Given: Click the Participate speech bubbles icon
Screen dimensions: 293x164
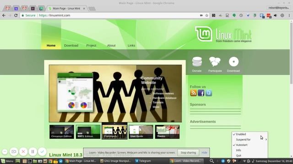Looking at the screenshot, I should pyautogui.click(x=215, y=62).
